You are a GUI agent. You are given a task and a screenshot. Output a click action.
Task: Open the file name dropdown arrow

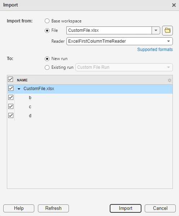click(156, 30)
